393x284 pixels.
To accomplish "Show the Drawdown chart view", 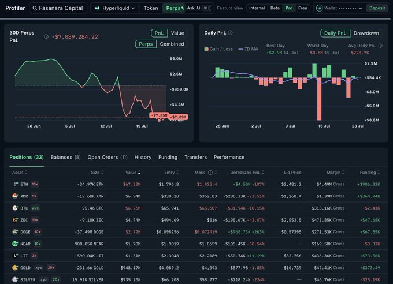I will (366, 33).
